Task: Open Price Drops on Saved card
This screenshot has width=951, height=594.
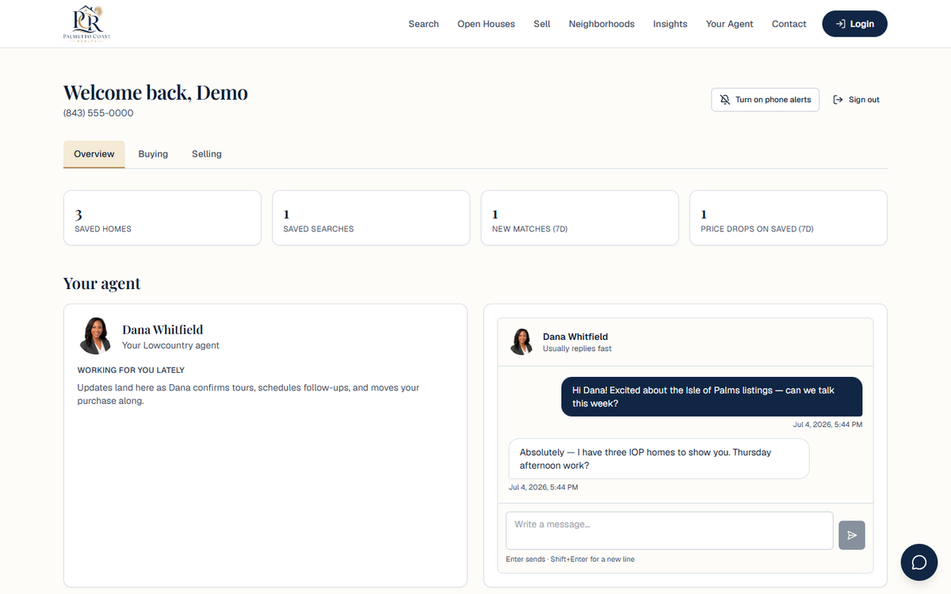Action: (789, 218)
